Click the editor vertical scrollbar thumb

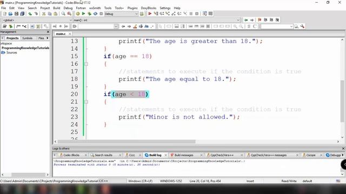point(342,101)
